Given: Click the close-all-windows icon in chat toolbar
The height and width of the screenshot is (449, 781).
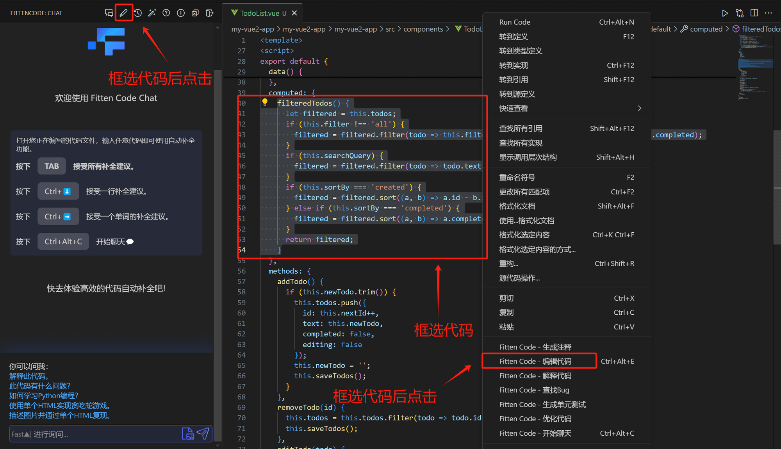Looking at the screenshot, I should coord(195,13).
